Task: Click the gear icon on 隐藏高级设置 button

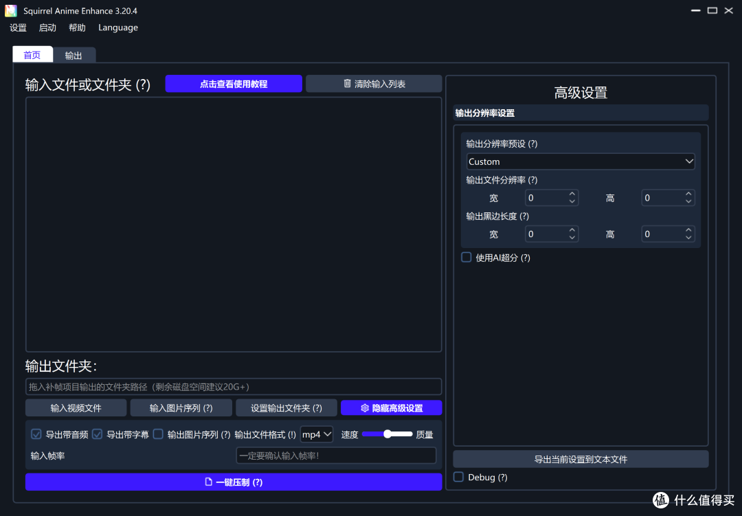Action: tap(365, 408)
